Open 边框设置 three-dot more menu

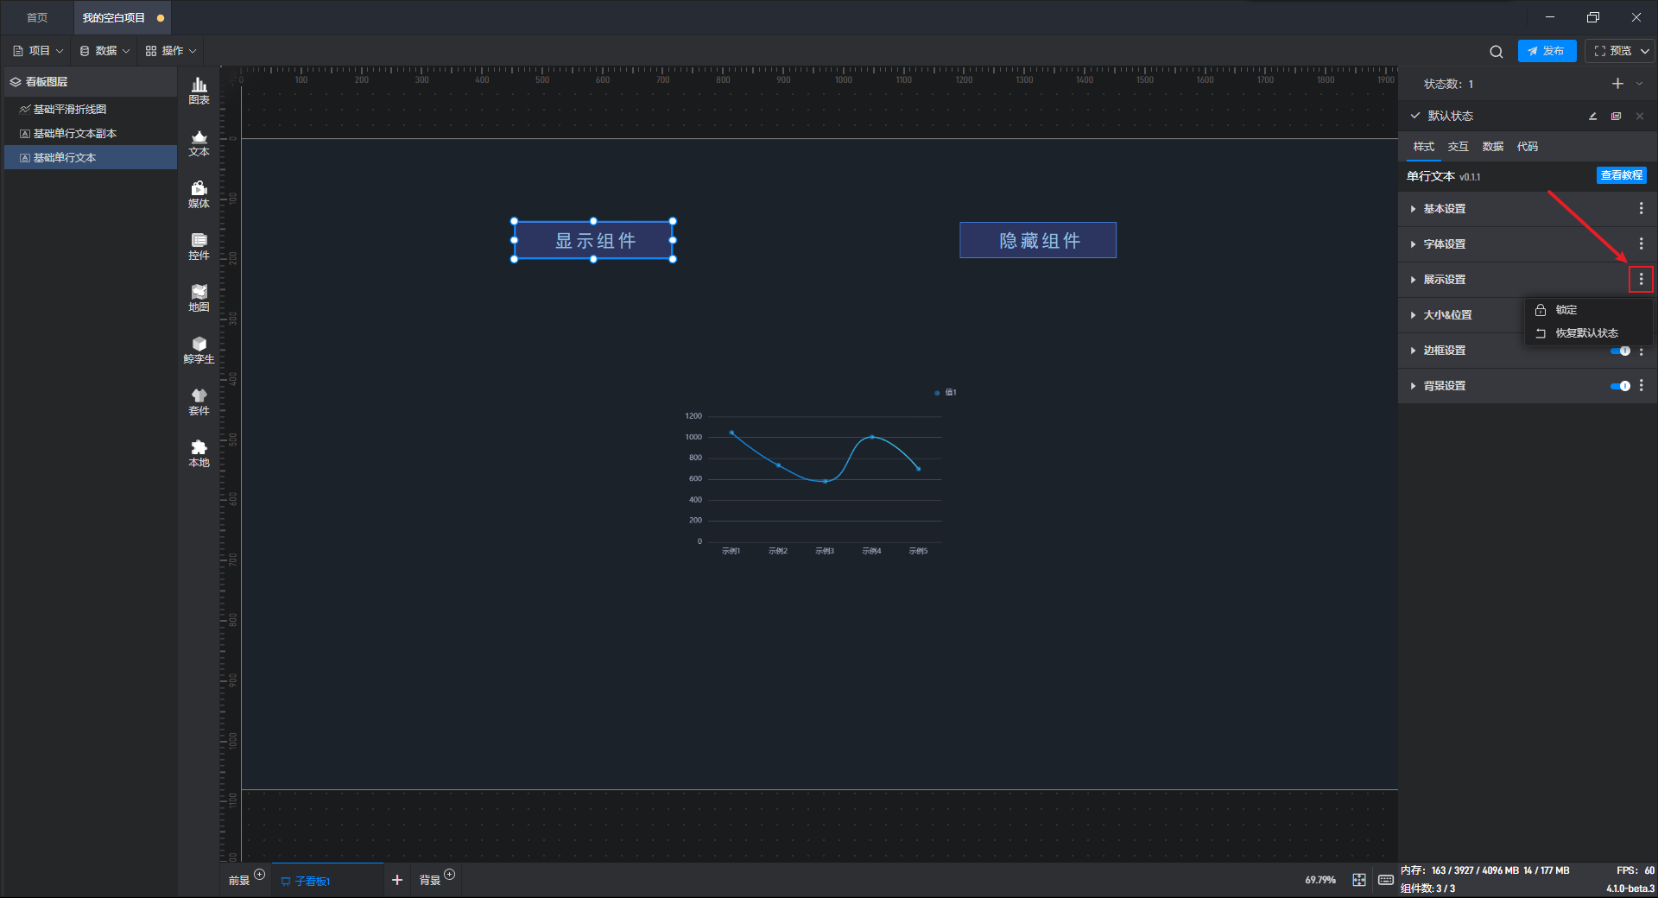pyautogui.click(x=1642, y=351)
